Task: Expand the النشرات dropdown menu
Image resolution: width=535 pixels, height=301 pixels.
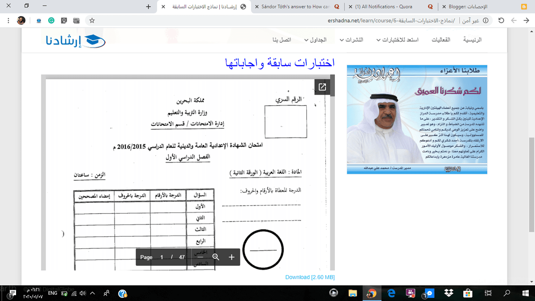Action: (351, 40)
